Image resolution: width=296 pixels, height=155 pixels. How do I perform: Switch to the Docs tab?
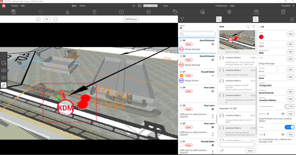166,6
